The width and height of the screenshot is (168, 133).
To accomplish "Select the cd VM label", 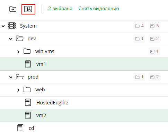I will point(32,128).
